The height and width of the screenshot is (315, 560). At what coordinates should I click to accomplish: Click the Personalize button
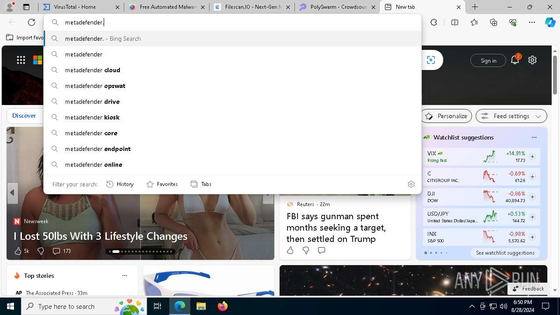pyautogui.click(x=446, y=116)
